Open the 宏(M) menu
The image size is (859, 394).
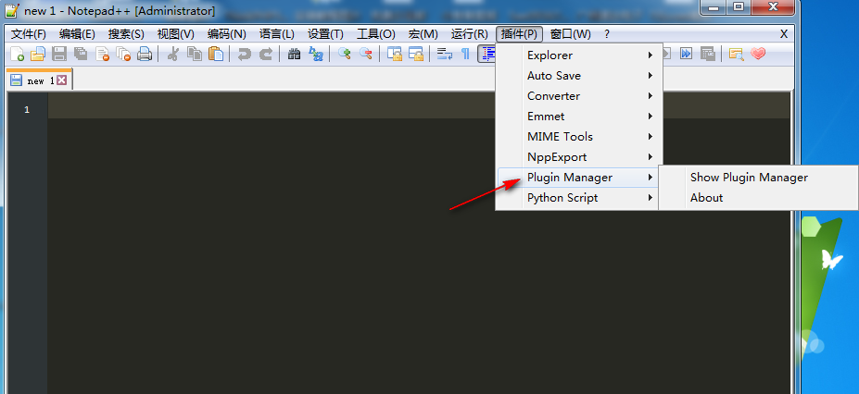[423, 34]
